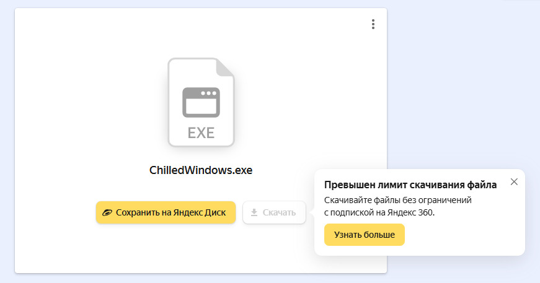Viewport: 540px width, 283px height.
Task: Click the download arrow icon beside Скачать
Action: point(254,212)
